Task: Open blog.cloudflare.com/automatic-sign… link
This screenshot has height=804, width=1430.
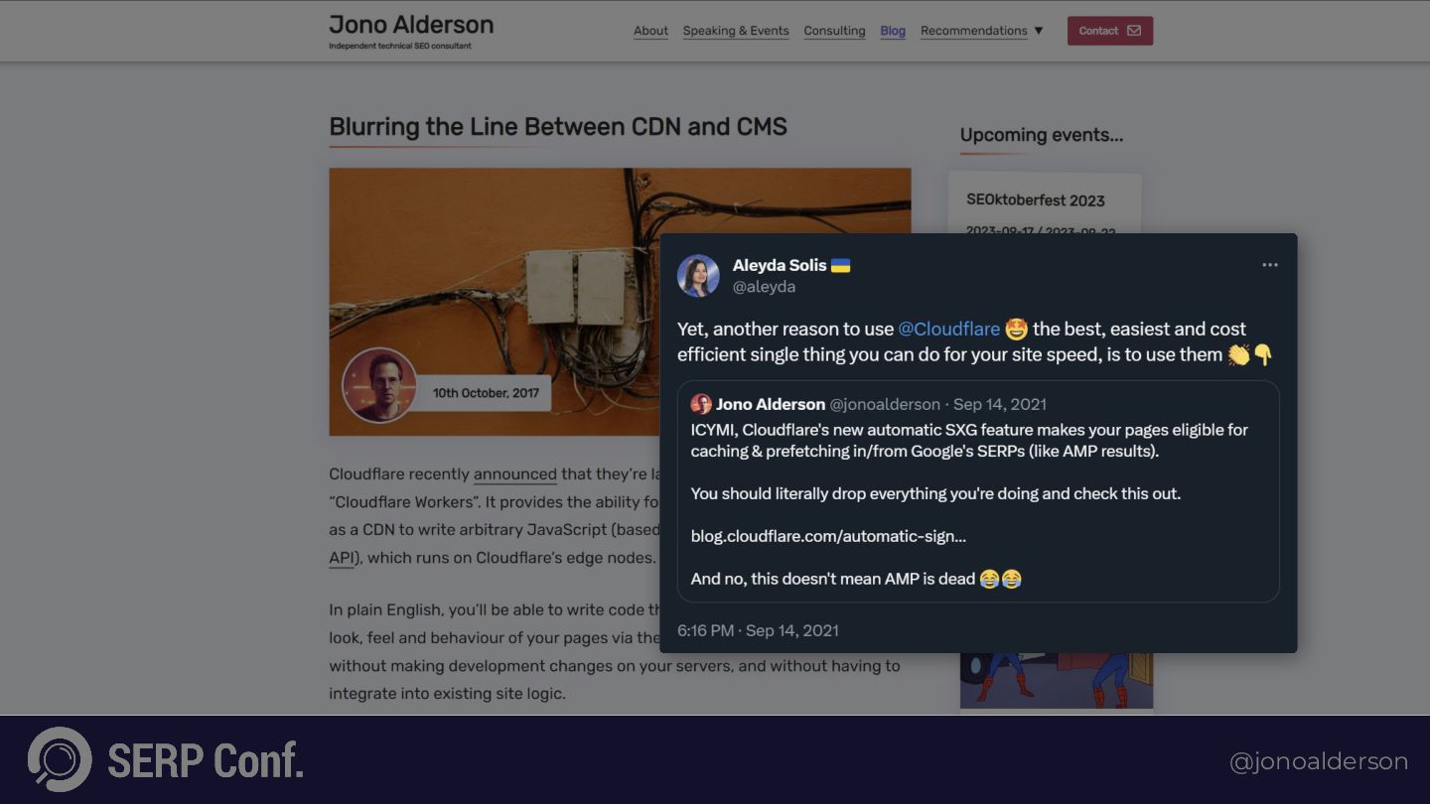Action: click(x=828, y=536)
